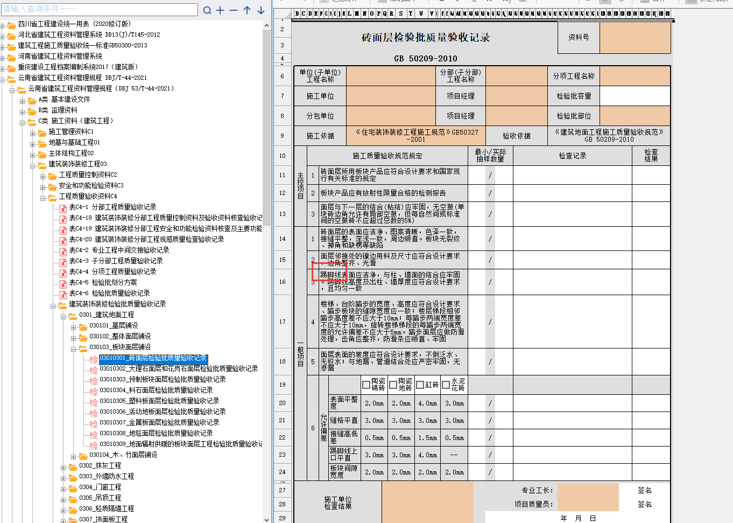Expand the A类 基本建设文件 folder
This screenshot has width=733, height=523.
point(23,101)
